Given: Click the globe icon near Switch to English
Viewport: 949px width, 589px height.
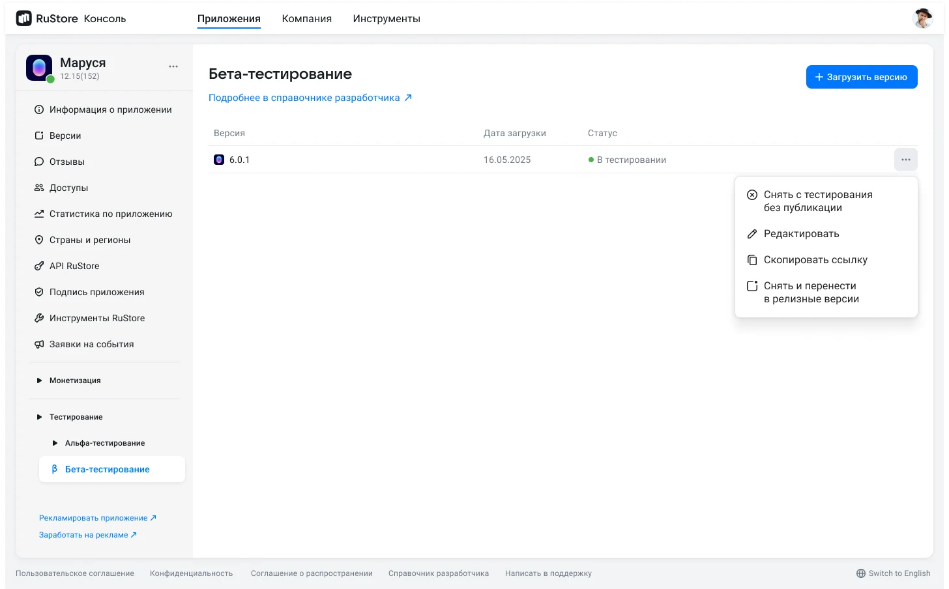Looking at the screenshot, I should 861,573.
